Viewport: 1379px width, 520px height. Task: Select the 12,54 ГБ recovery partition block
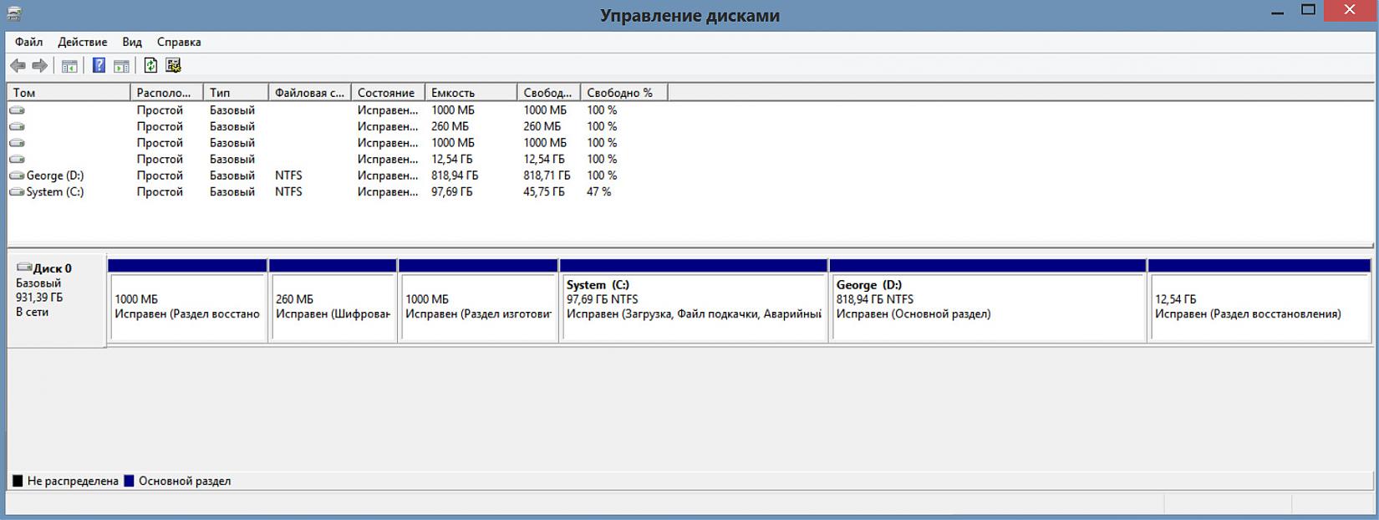pyautogui.click(x=1259, y=300)
